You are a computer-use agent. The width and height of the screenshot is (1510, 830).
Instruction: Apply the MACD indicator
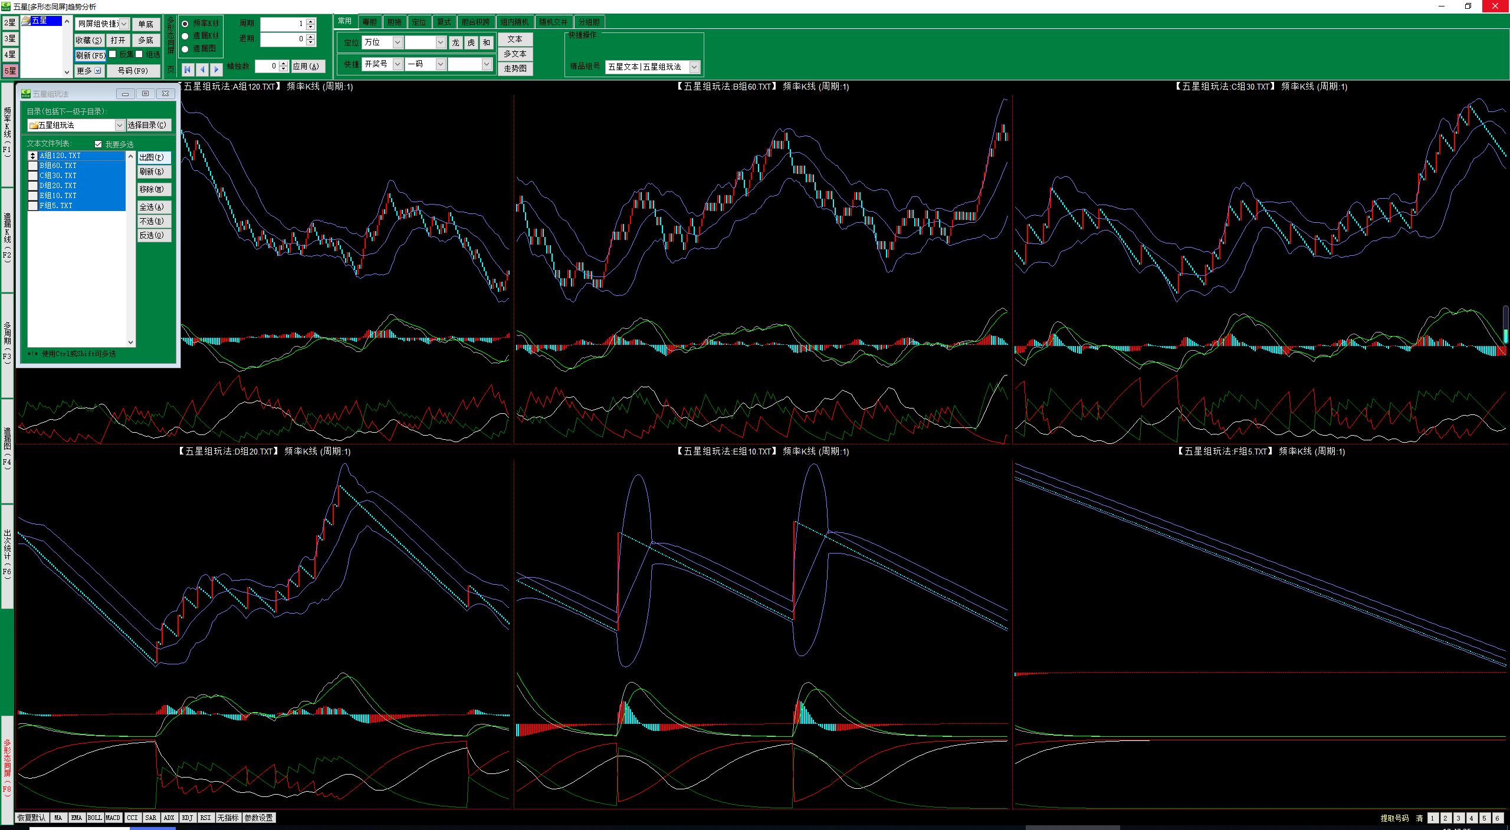pyautogui.click(x=113, y=818)
